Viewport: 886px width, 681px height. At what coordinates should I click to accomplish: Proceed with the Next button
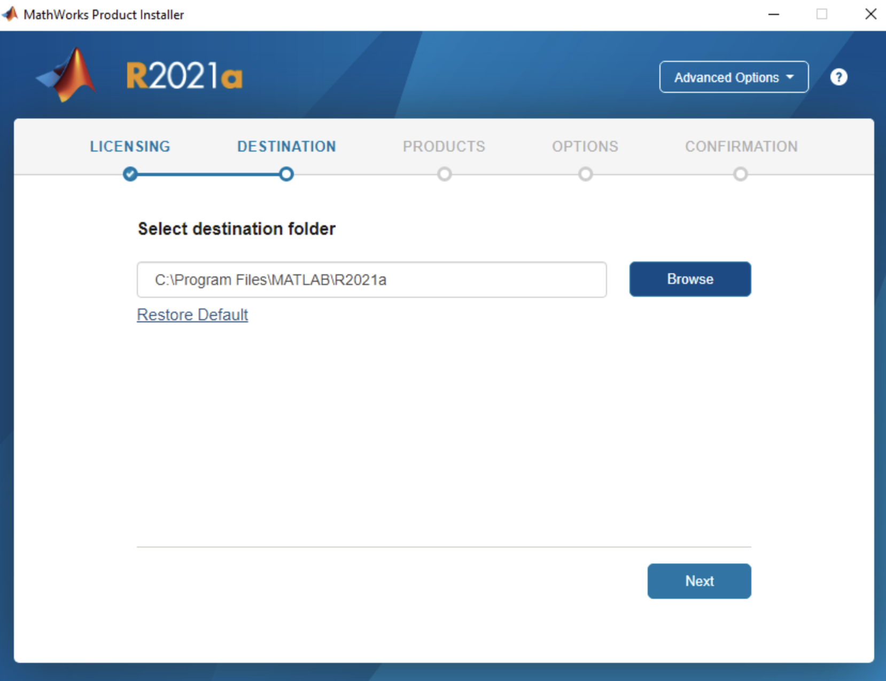699,581
